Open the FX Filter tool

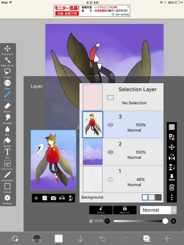7,85
